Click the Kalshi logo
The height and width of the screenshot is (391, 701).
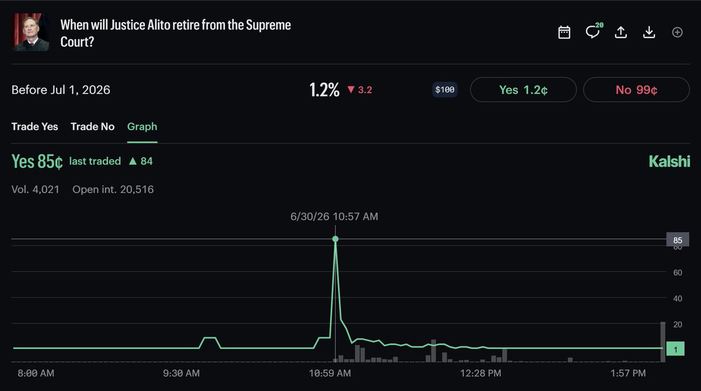(x=669, y=161)
